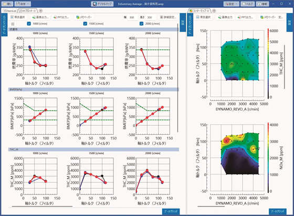
Task: Switch to the ItemList tab
Action: tap(10, 11)
